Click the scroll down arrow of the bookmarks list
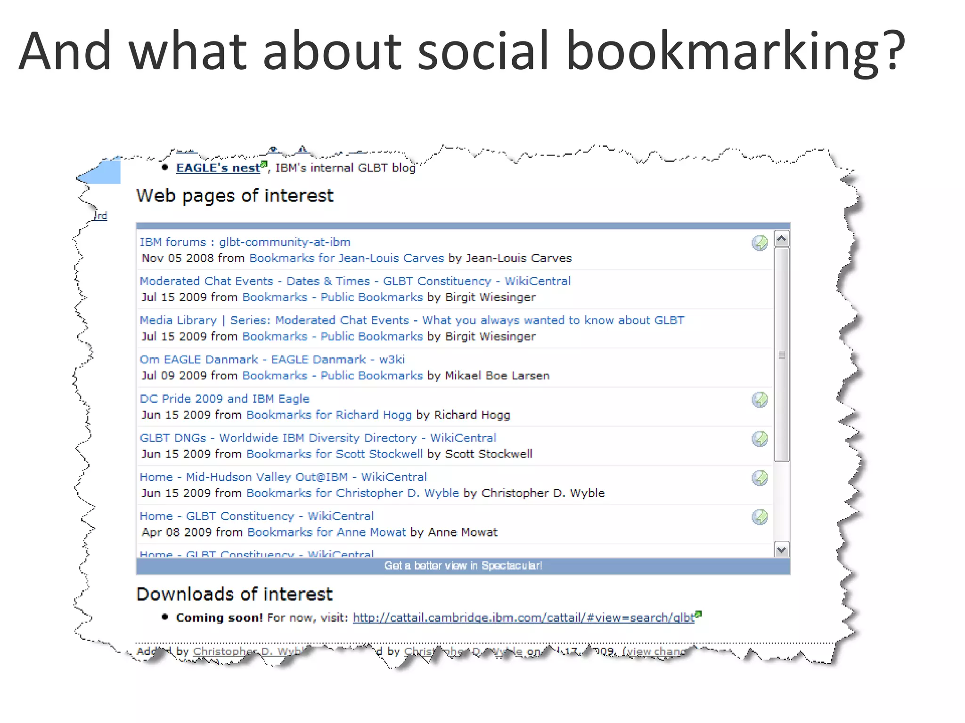Image resolution: width=965 pixels, height=723 pixels. 782,549
